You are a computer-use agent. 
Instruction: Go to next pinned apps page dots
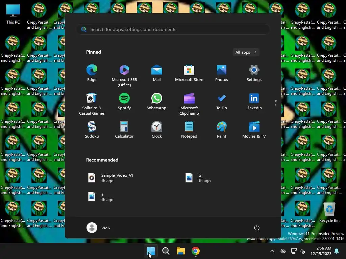(x=276, y=103)
